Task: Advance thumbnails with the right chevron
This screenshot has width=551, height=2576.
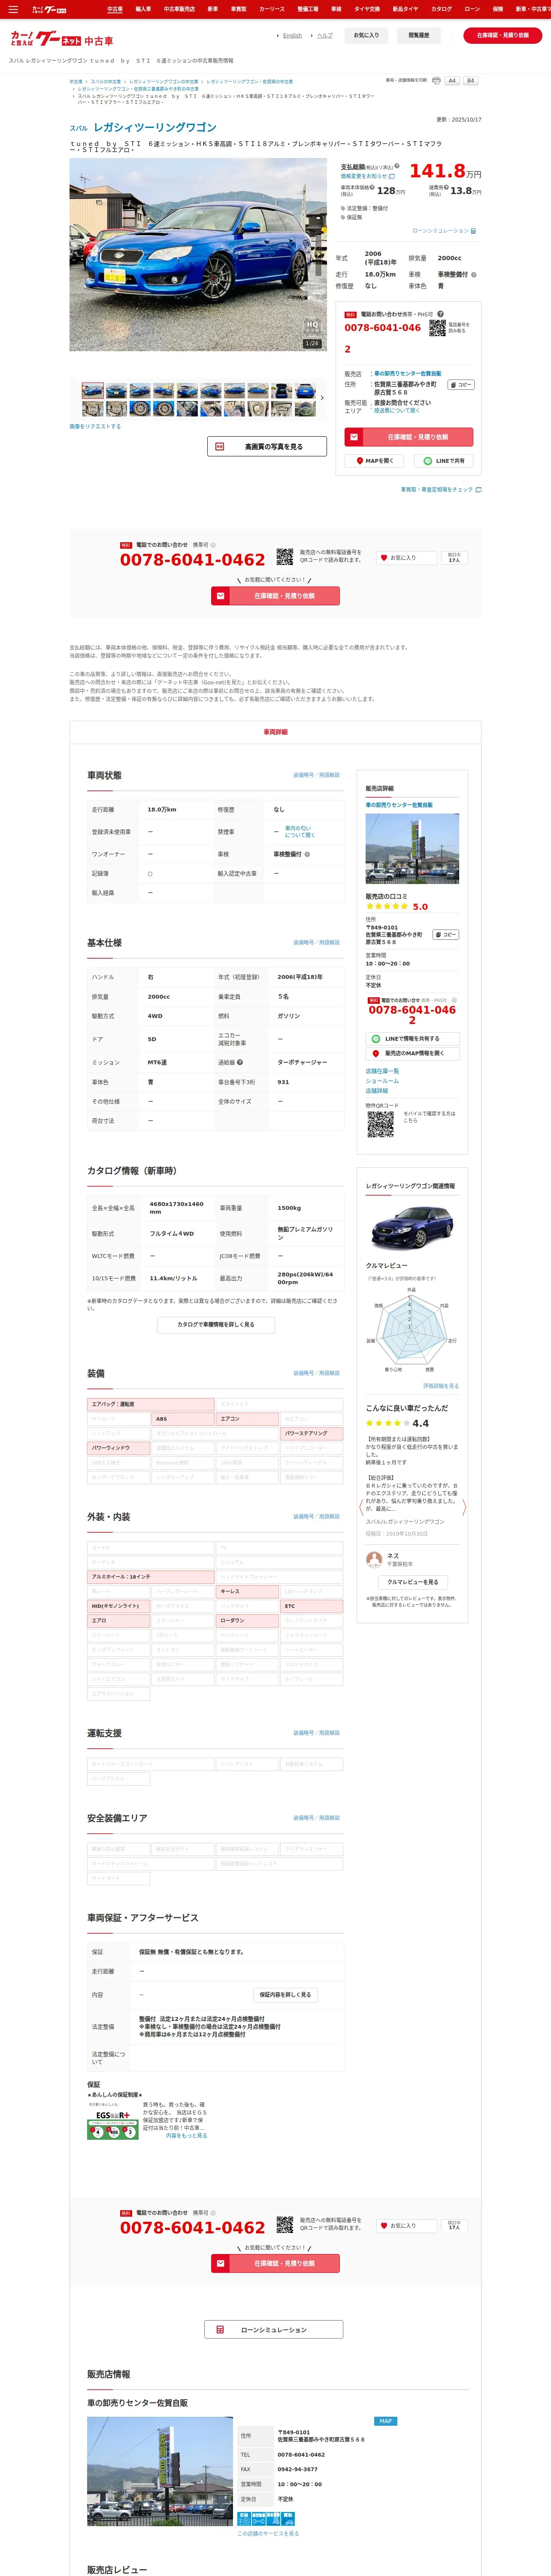Action: [x=322, y=398]
